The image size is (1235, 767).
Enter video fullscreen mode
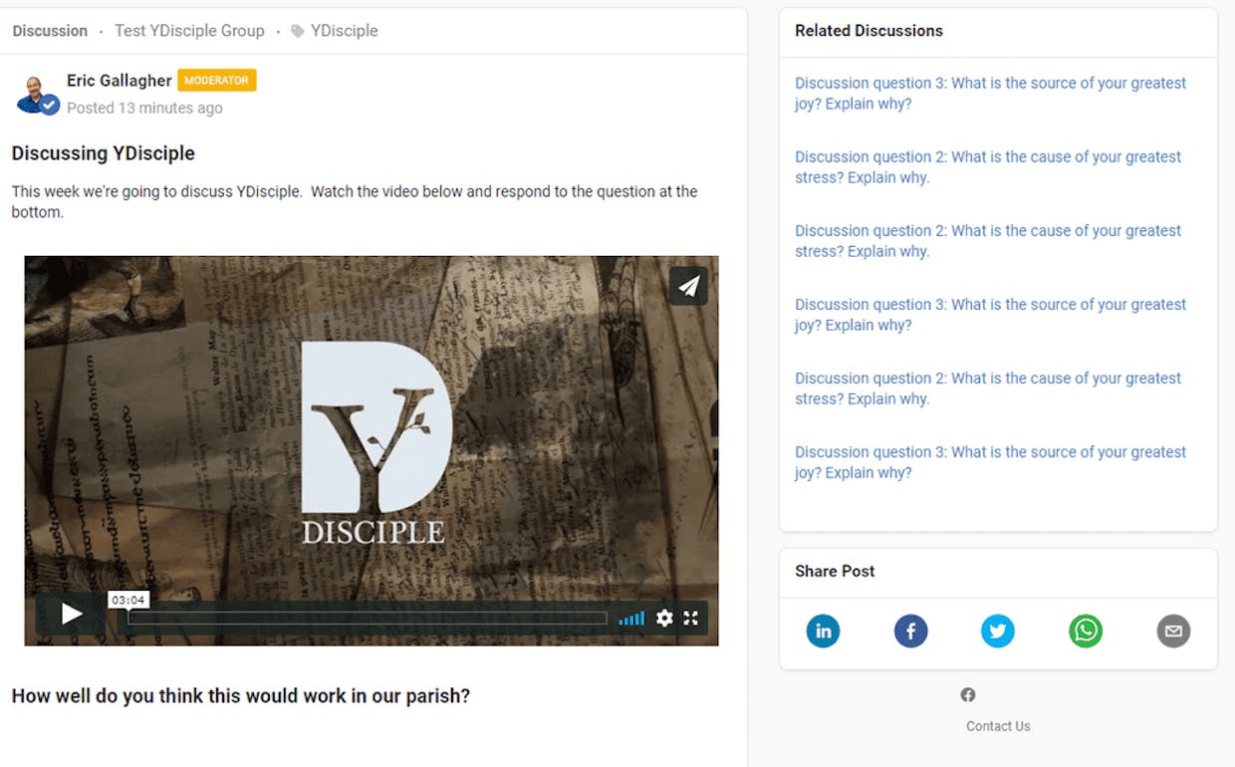[x=690, y=618]
